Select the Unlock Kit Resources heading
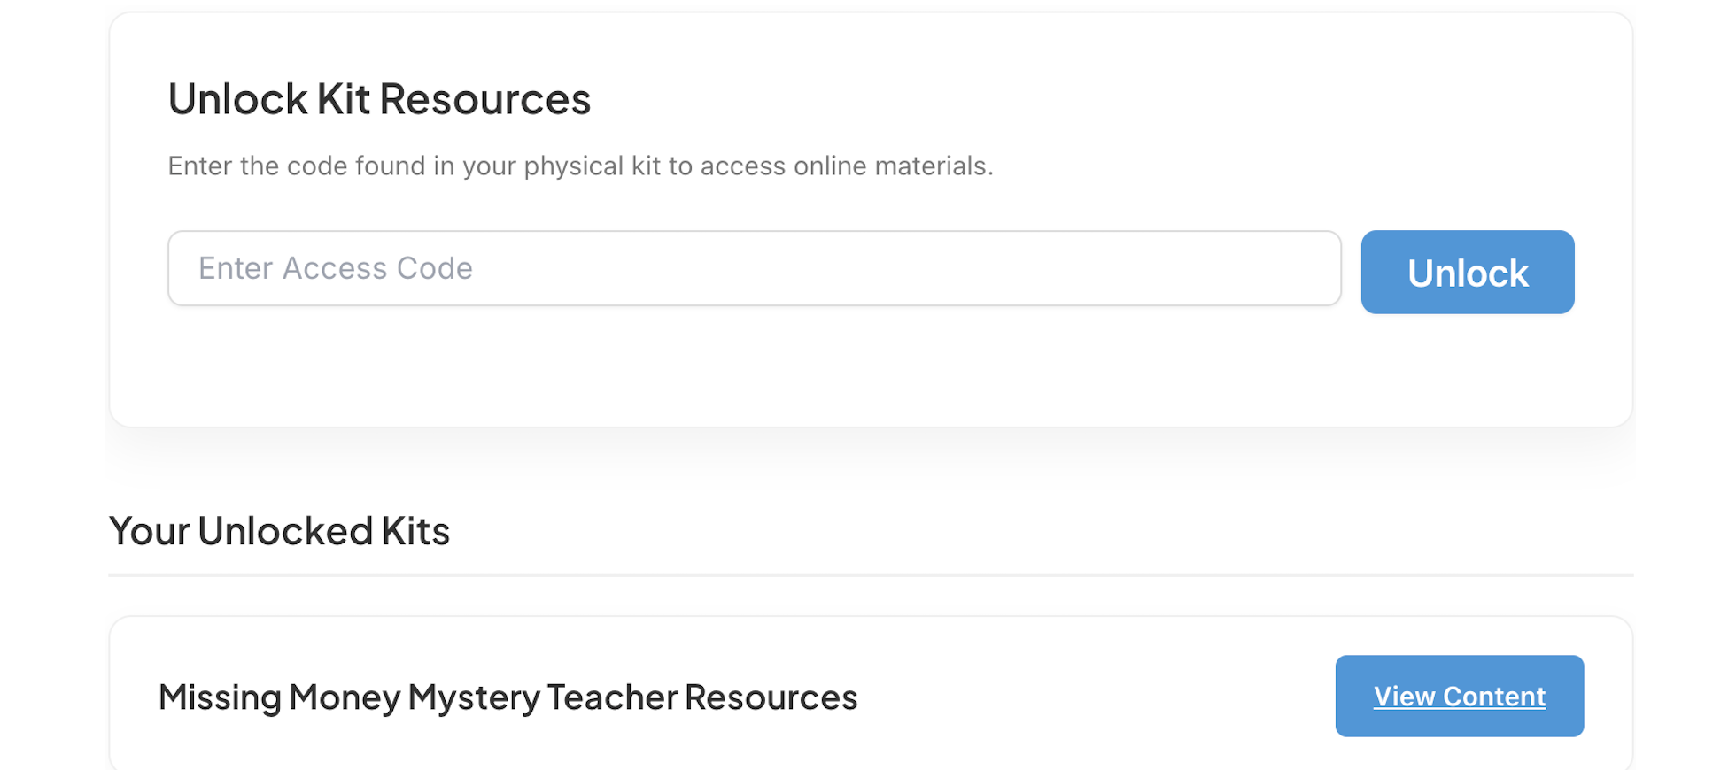 pos(379,99)
